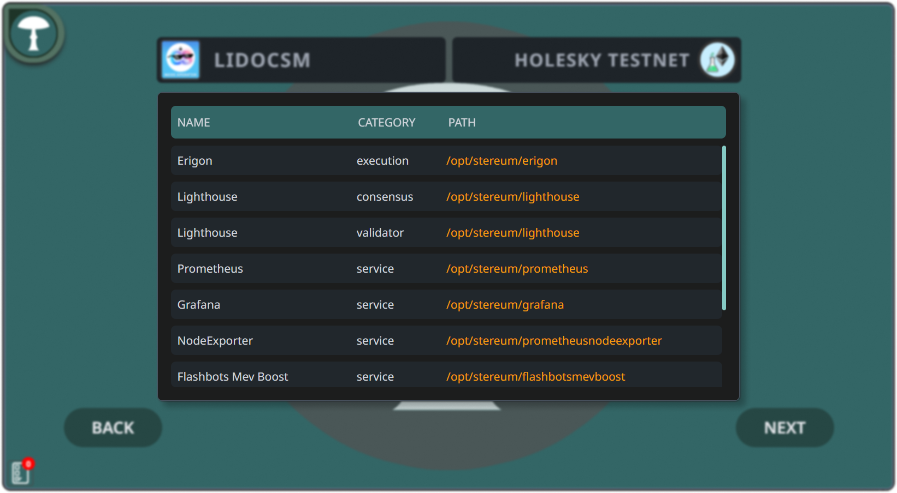Image resolution: width=897 pixels, height=493 pixels.
Task: Click path /opt/stereum/flashbotsmevboost
Action: click(536, 377)
